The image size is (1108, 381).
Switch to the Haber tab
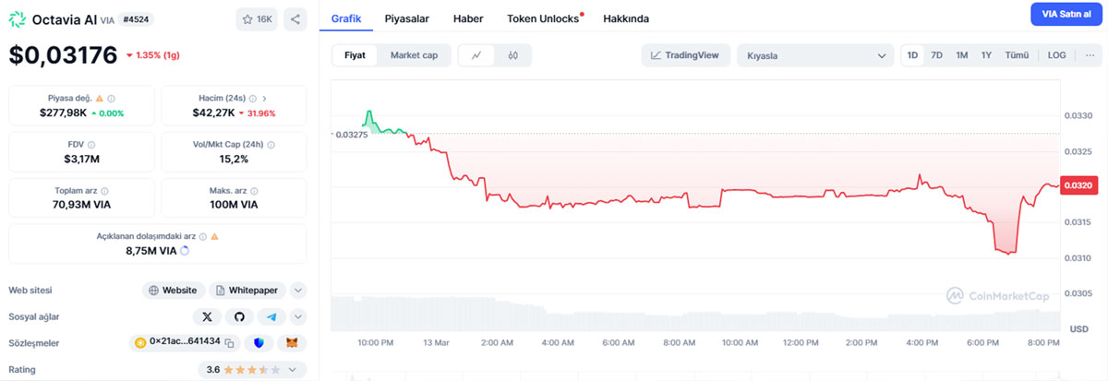click(x=468, y=18)
